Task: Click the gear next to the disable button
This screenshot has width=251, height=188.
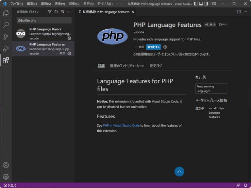Action: (x=165, y=47)
